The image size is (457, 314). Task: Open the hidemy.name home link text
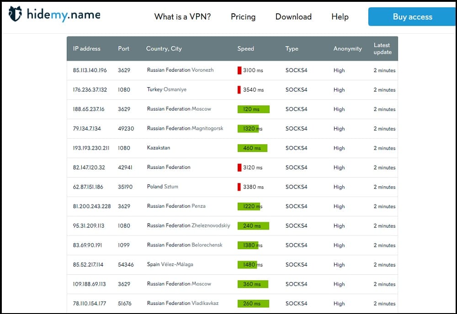(64, 15)
